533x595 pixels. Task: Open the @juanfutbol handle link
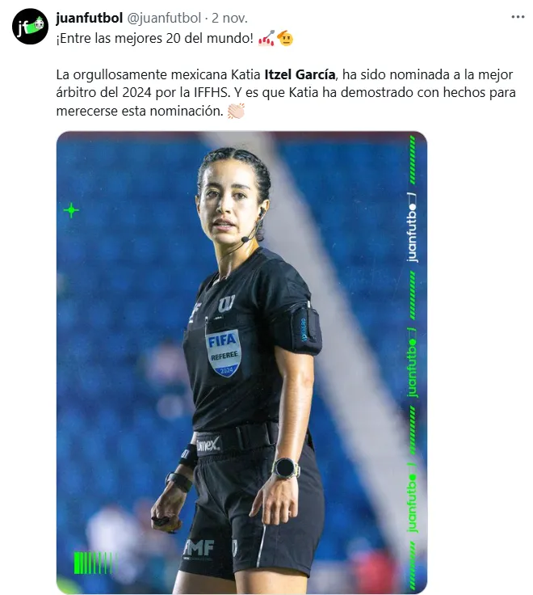tap(164, 18)
